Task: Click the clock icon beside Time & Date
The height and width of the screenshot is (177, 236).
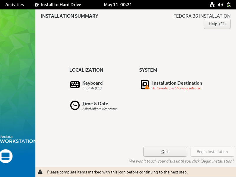Action: tap(75, 105)
